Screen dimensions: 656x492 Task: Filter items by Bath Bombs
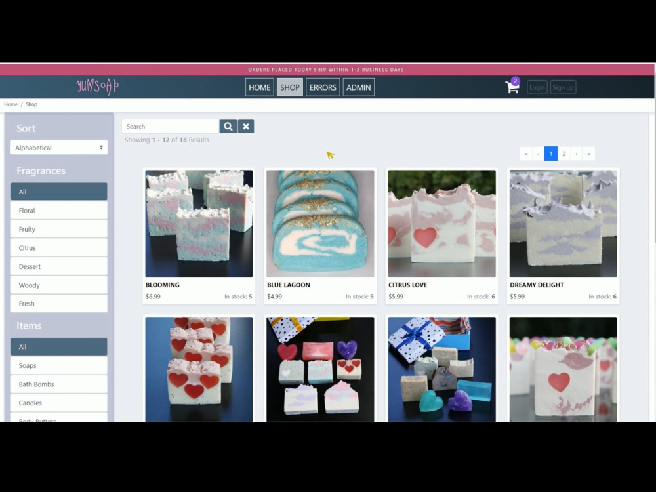coord(59,384)
